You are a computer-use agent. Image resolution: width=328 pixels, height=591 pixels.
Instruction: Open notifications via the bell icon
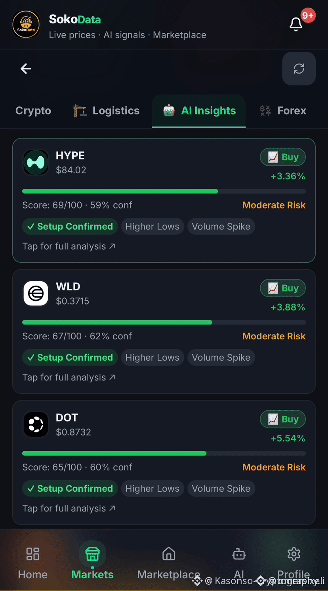pyautogui.click(x=296, y=25)
